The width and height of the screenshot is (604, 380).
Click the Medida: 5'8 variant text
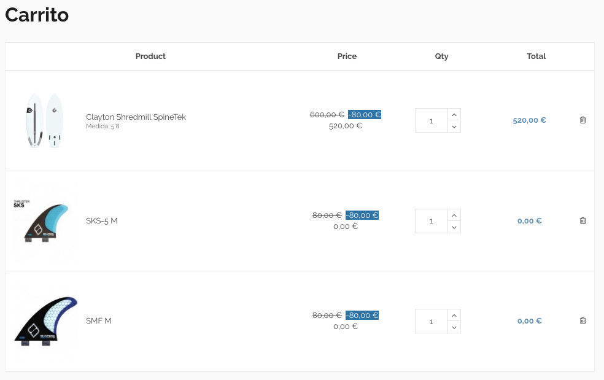click(x=103, y=126)
